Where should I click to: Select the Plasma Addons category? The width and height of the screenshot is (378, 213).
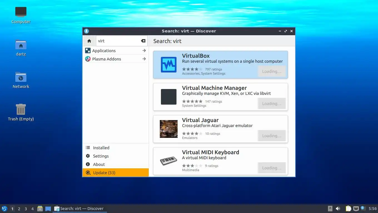tap(116, 59)
